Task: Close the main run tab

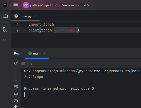Action: (x=45, y=53)
